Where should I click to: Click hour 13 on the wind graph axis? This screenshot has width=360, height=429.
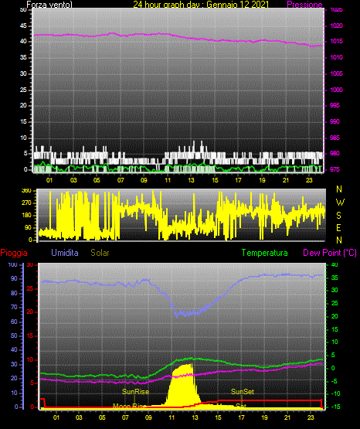click(191, 180)
